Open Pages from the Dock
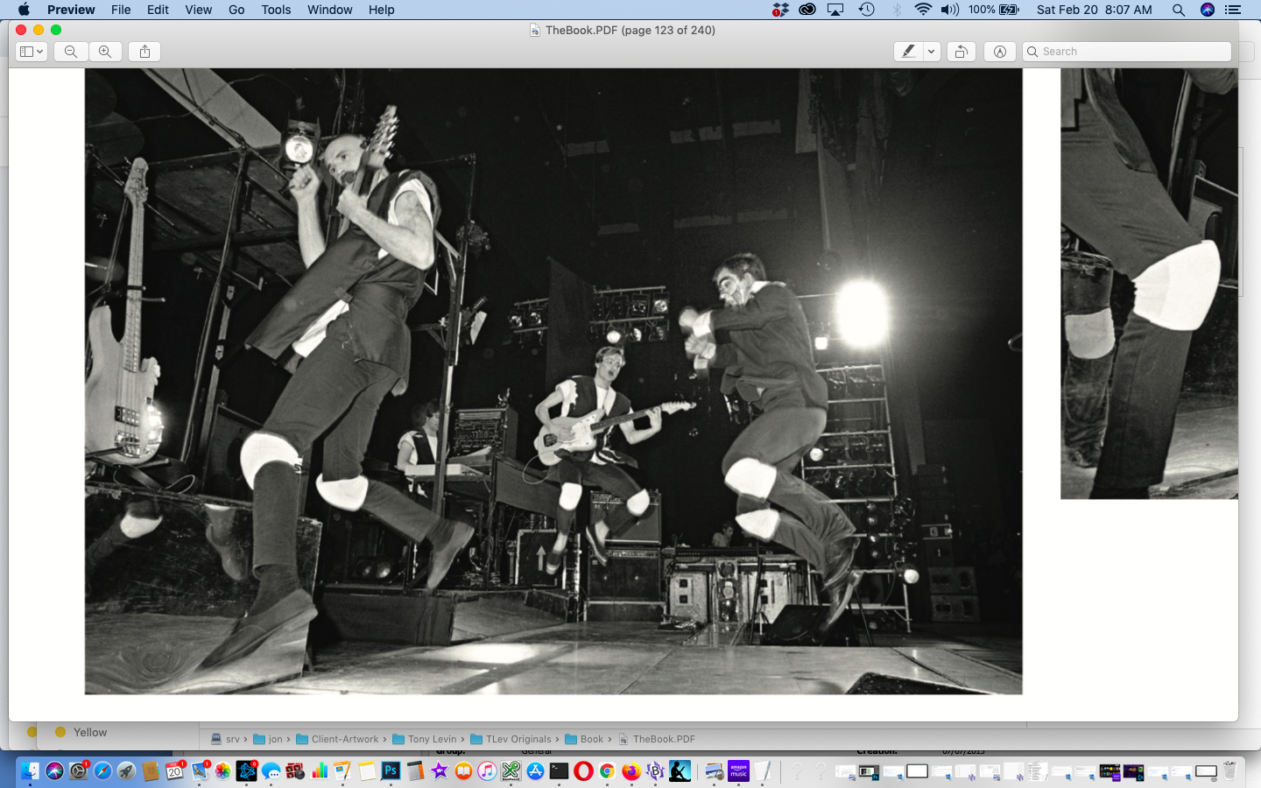This screenshot has width=1261, height=788. [342, 770]
